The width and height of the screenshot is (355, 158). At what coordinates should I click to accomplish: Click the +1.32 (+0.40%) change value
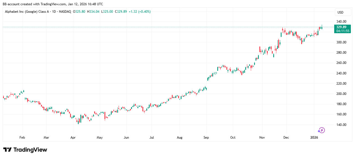tap(140, 12)
